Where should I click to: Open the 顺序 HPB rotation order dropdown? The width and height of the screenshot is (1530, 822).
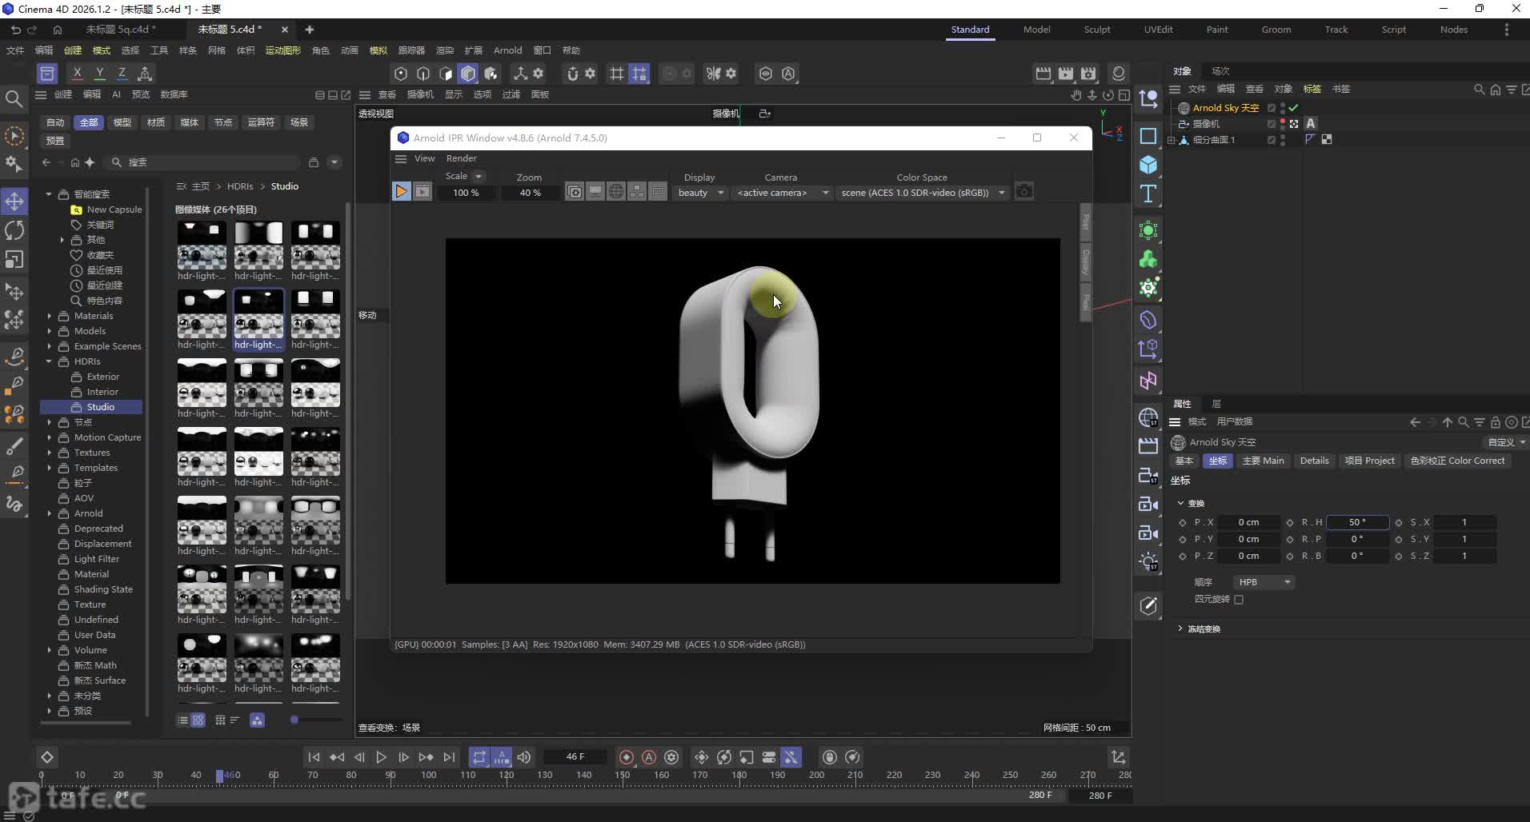pos(1264,582)
